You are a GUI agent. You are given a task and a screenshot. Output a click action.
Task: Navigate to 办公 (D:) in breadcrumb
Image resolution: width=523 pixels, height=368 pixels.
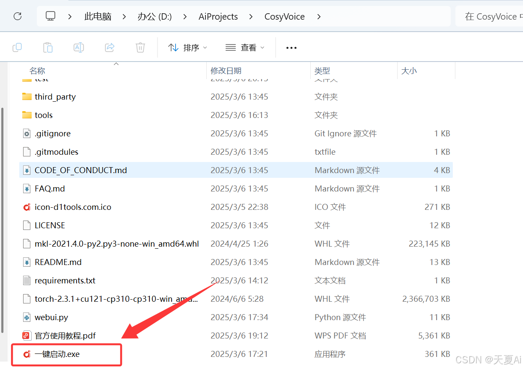click(x=155, y=17)
